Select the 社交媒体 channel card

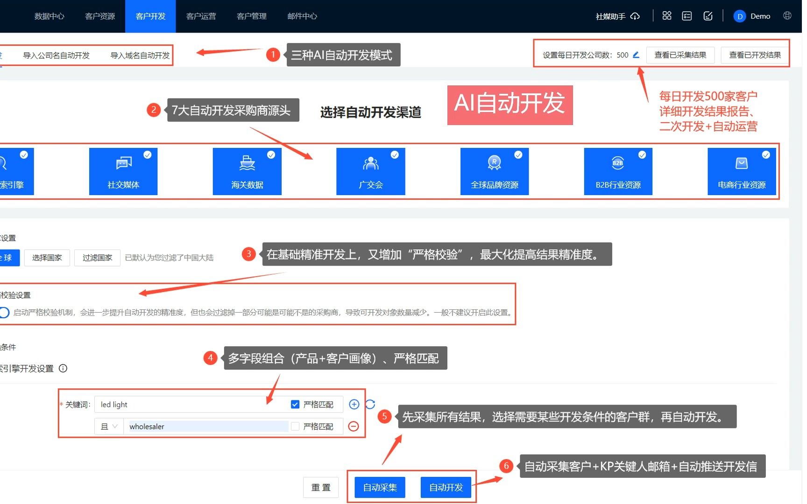tap(123, 171)
